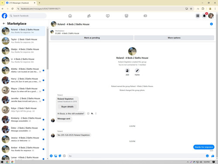This screenshot has width=218, height=164.
Task: Open Gladys 4 Beds 2 Baths chat
Action: click(x=23, y=51)
